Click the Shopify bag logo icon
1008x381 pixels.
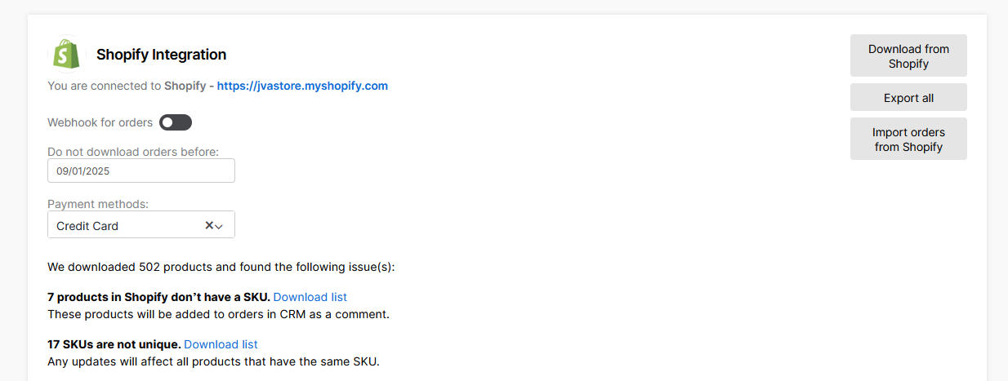click(67, 55)
